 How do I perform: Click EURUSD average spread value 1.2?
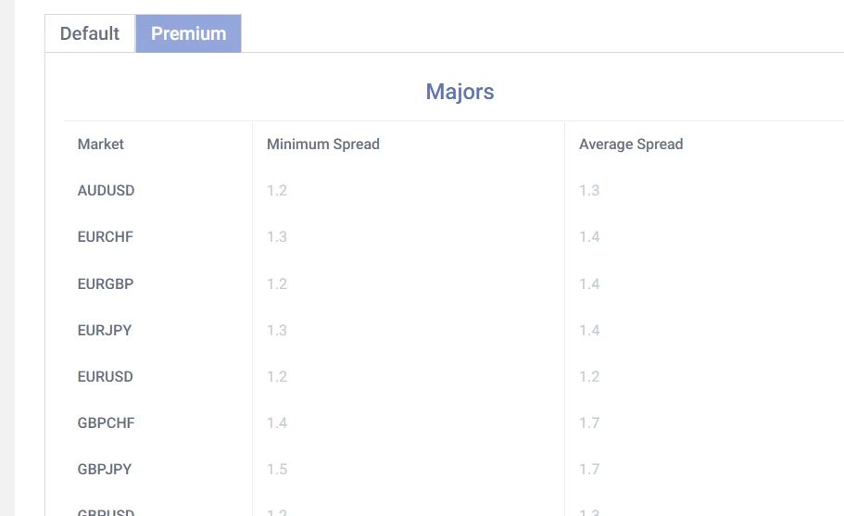pyautogui.click(x=589, y=377)
